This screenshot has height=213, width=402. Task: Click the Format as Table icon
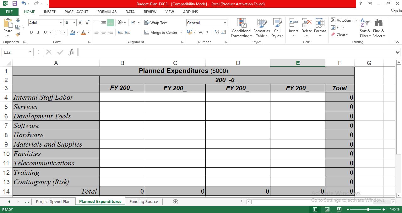pos(261,28)
